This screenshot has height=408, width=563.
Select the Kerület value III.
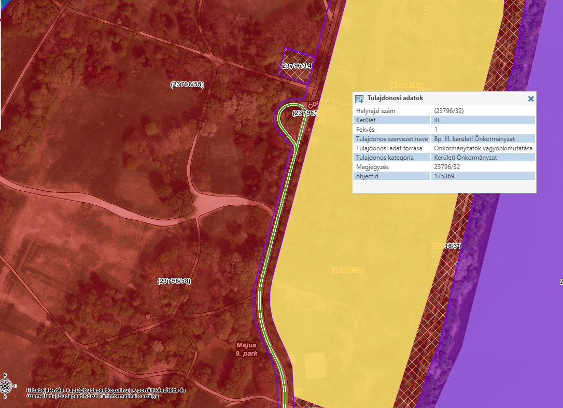point(439,120)
